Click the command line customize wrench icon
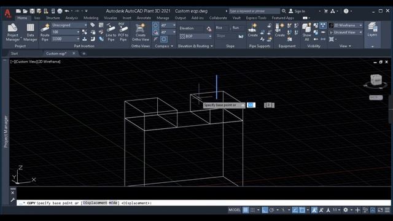393x221 pixels. [x=12, y=200]
